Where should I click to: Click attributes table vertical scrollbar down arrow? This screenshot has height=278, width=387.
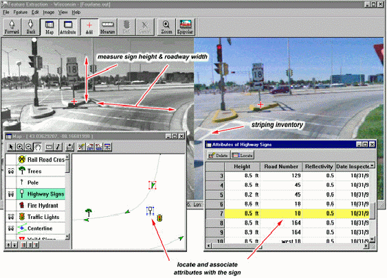coord(373,239)
